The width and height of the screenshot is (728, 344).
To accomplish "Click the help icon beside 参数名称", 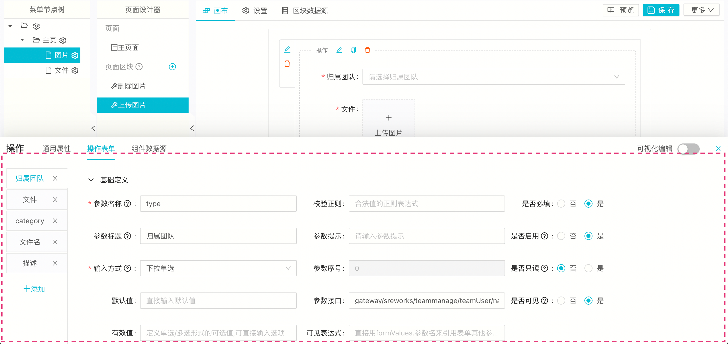I will (127, 204).
